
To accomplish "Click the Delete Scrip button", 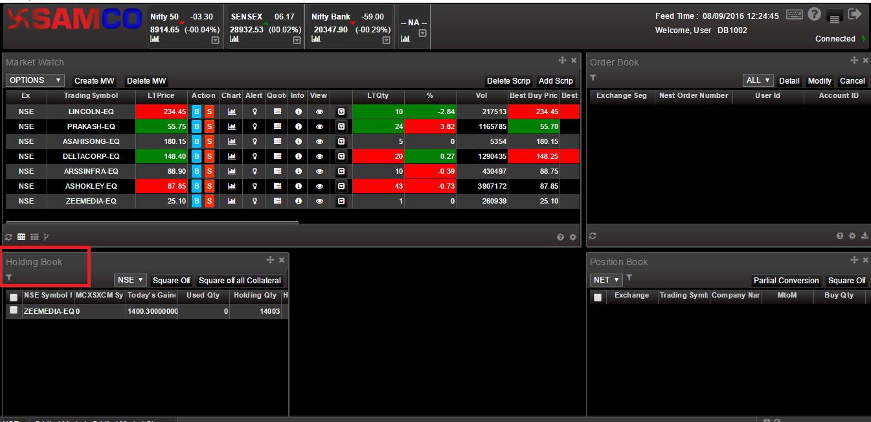I will coord(508,81).
